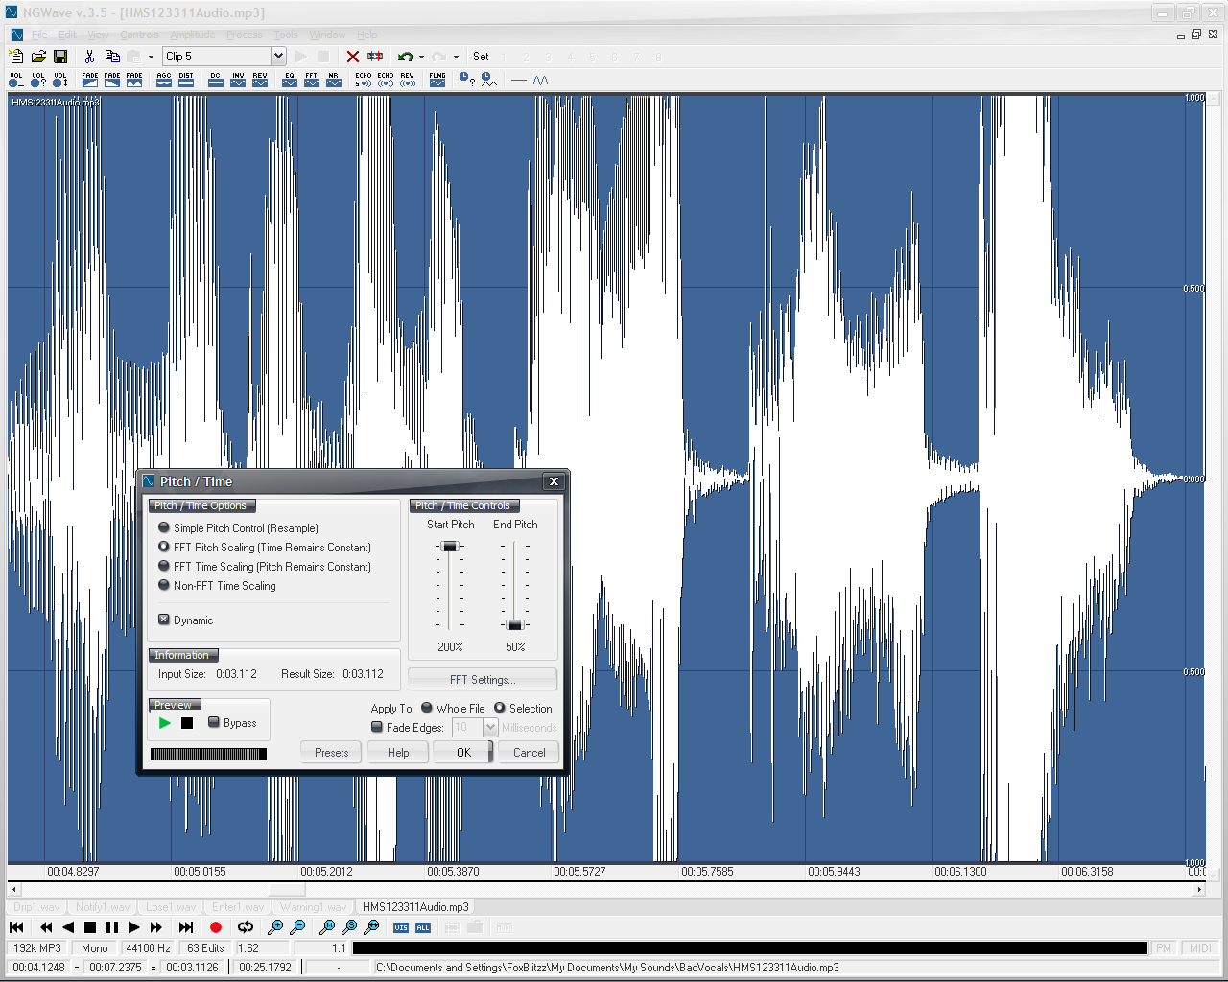Apply the NR noise reduction tool
The image size is (1228, 982).
[334, 80]
